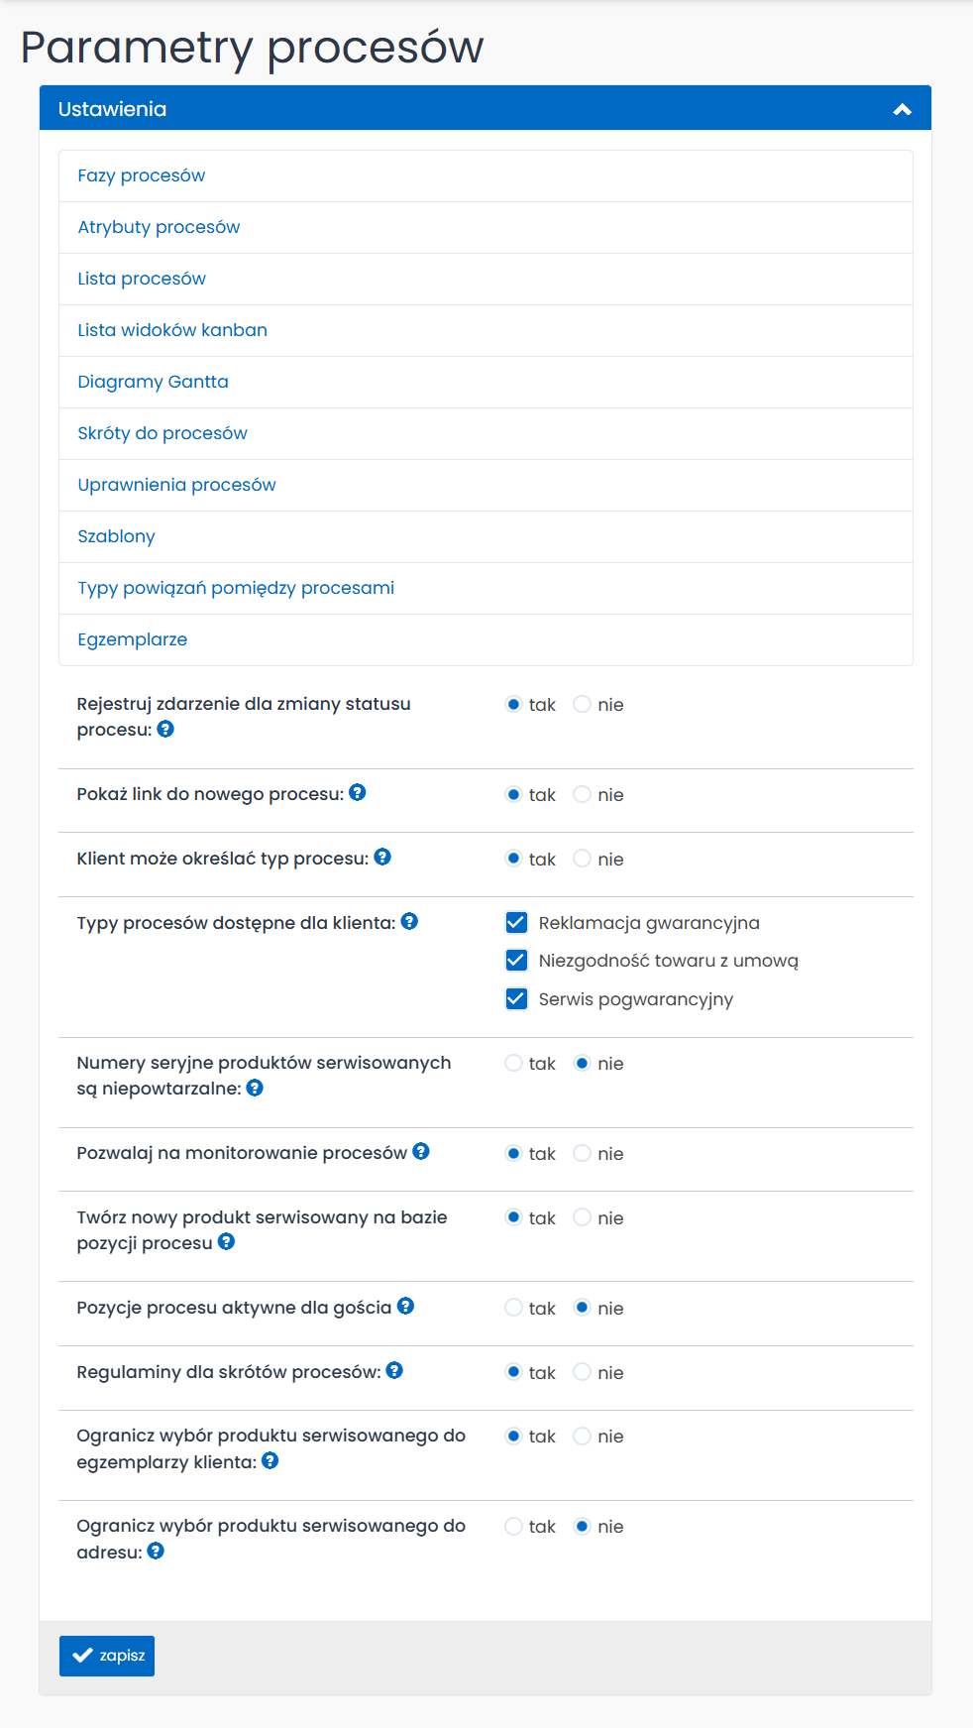The height and width of the screenshot is (1728, 973).
Task: Open help icon for Numery seryjne niepowtarzalne
Action: [255, 1088]
